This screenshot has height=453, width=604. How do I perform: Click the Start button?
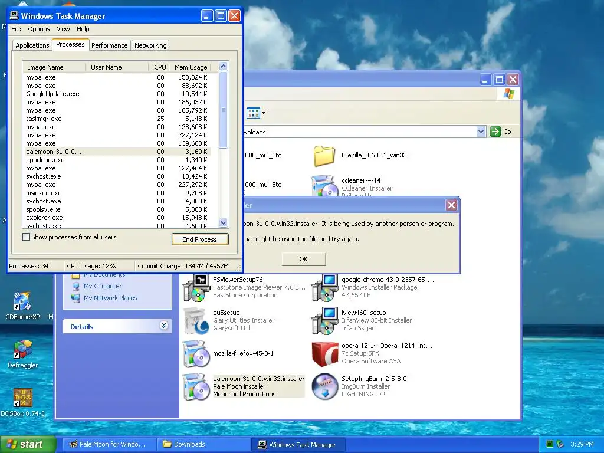pos(29,444)
